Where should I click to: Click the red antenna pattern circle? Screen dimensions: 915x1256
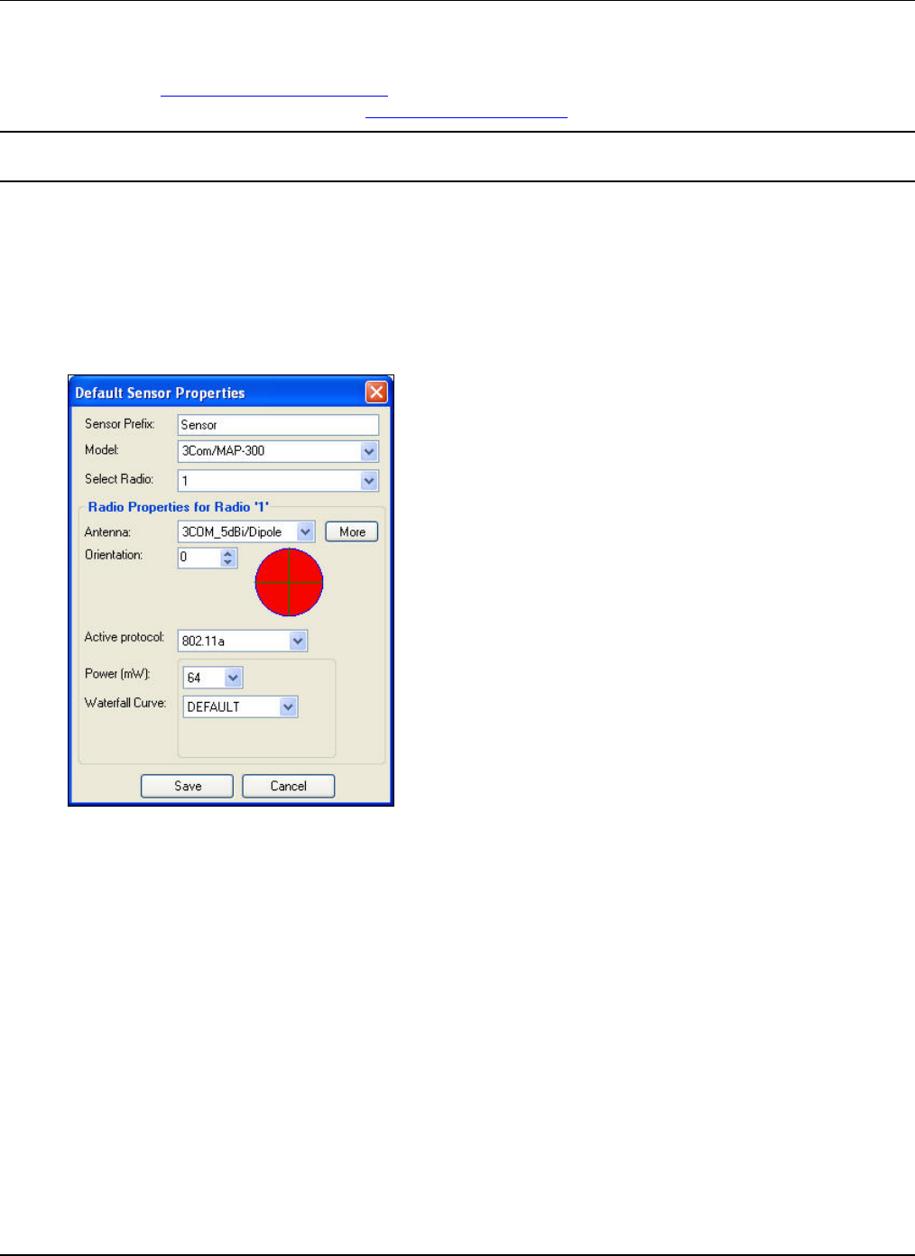[289, 582]
